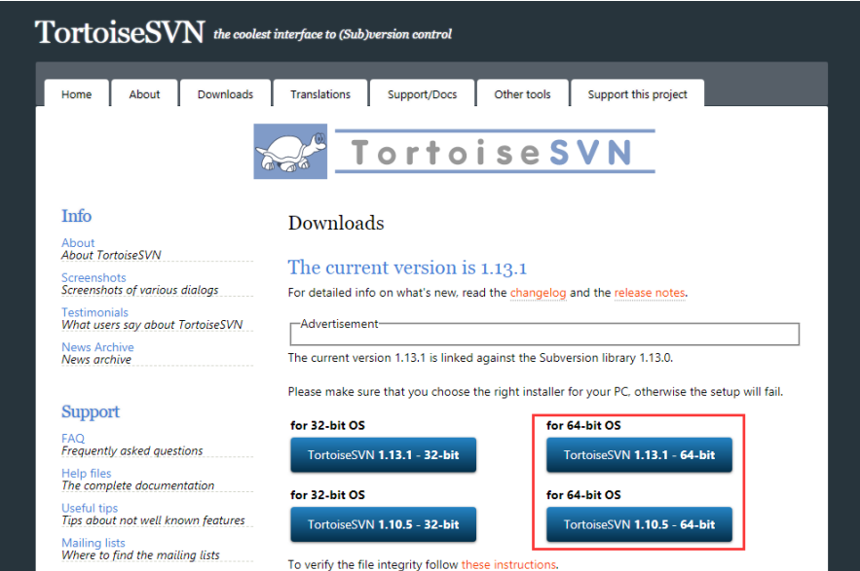The height and width of the screenshot is (571, 860).
Task: Click the tagline 'the coolest interface to (Sub)version control'
Action: coord(332,34)
